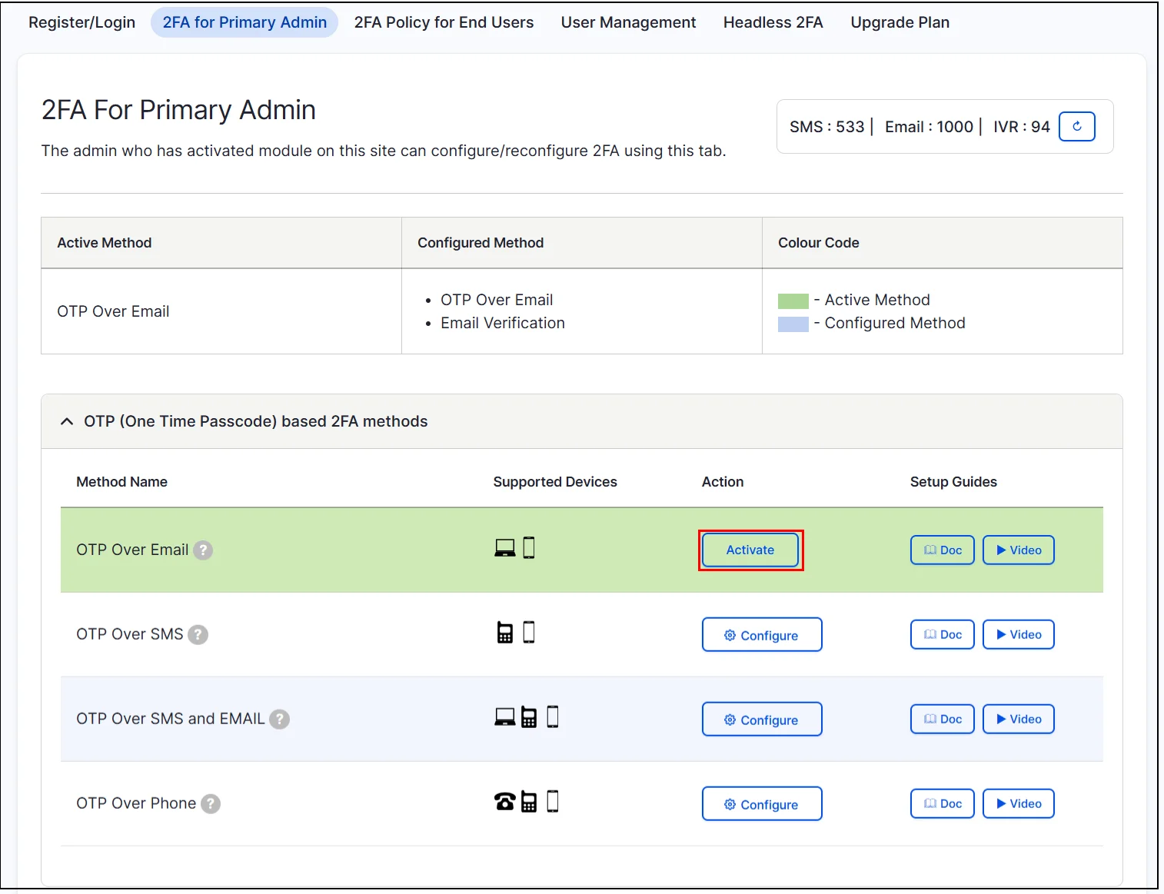This screenshot has width=1164, height=894.
Task: Click the 'Supported Devices' column header
Action: tap(555, 482)
